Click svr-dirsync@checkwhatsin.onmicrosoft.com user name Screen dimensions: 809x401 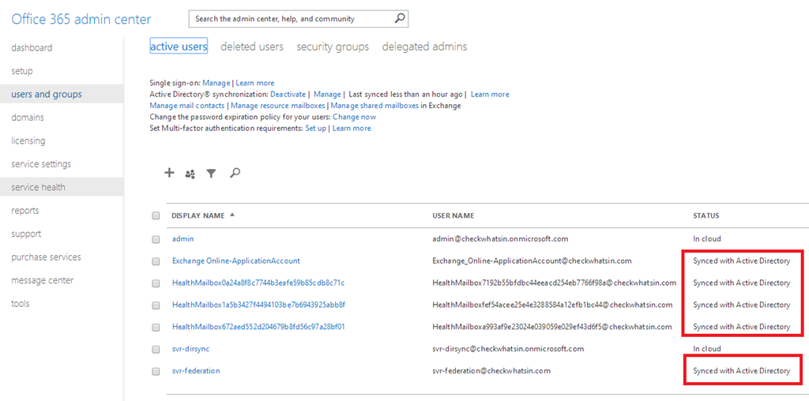click(x=508, y=349)
